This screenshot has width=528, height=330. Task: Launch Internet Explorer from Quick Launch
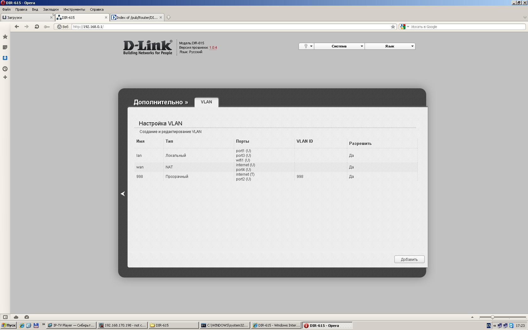coord(22,326)
